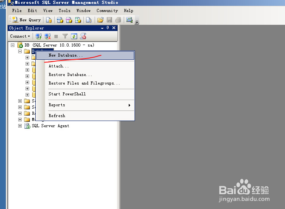Click Object Explorer Refresh icon
The image size is (285, 209).
coord(74,36)
